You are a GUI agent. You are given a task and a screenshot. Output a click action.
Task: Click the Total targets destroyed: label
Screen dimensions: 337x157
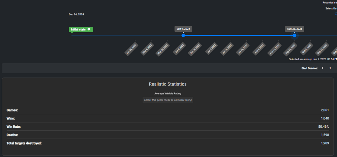(x=24, y=143)
